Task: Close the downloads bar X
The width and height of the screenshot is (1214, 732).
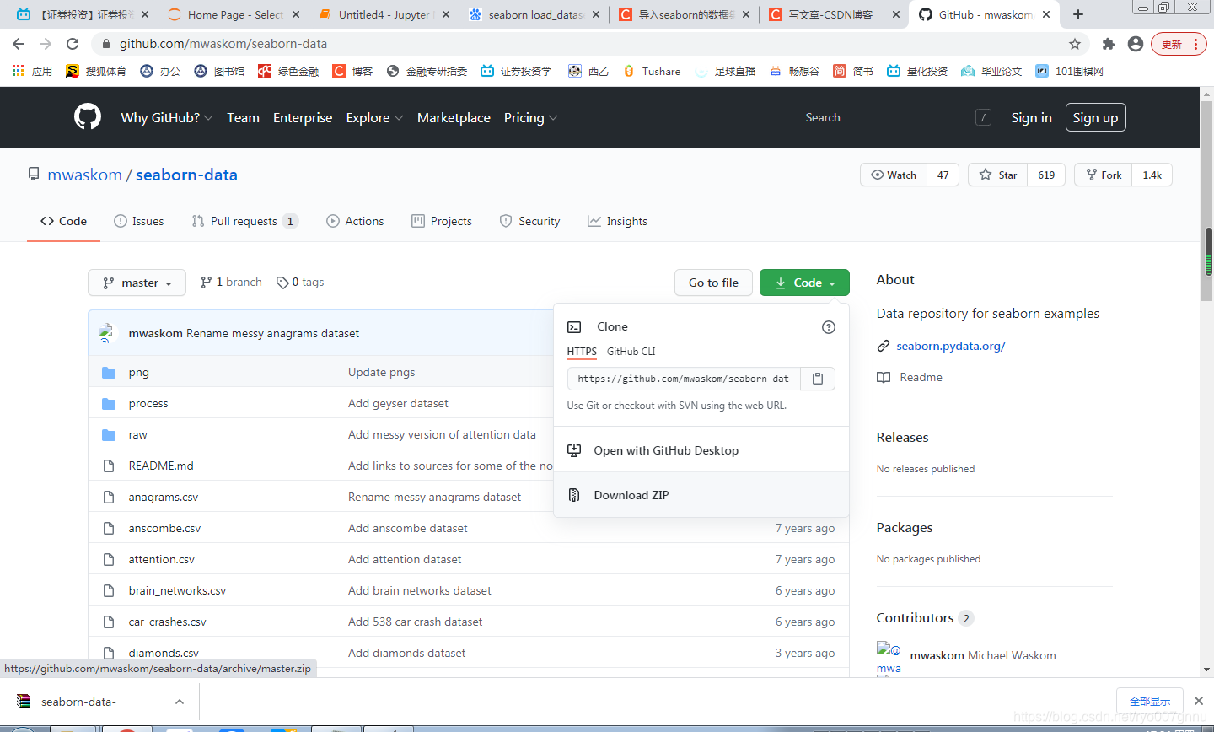Action: (x=1198, y=701)
